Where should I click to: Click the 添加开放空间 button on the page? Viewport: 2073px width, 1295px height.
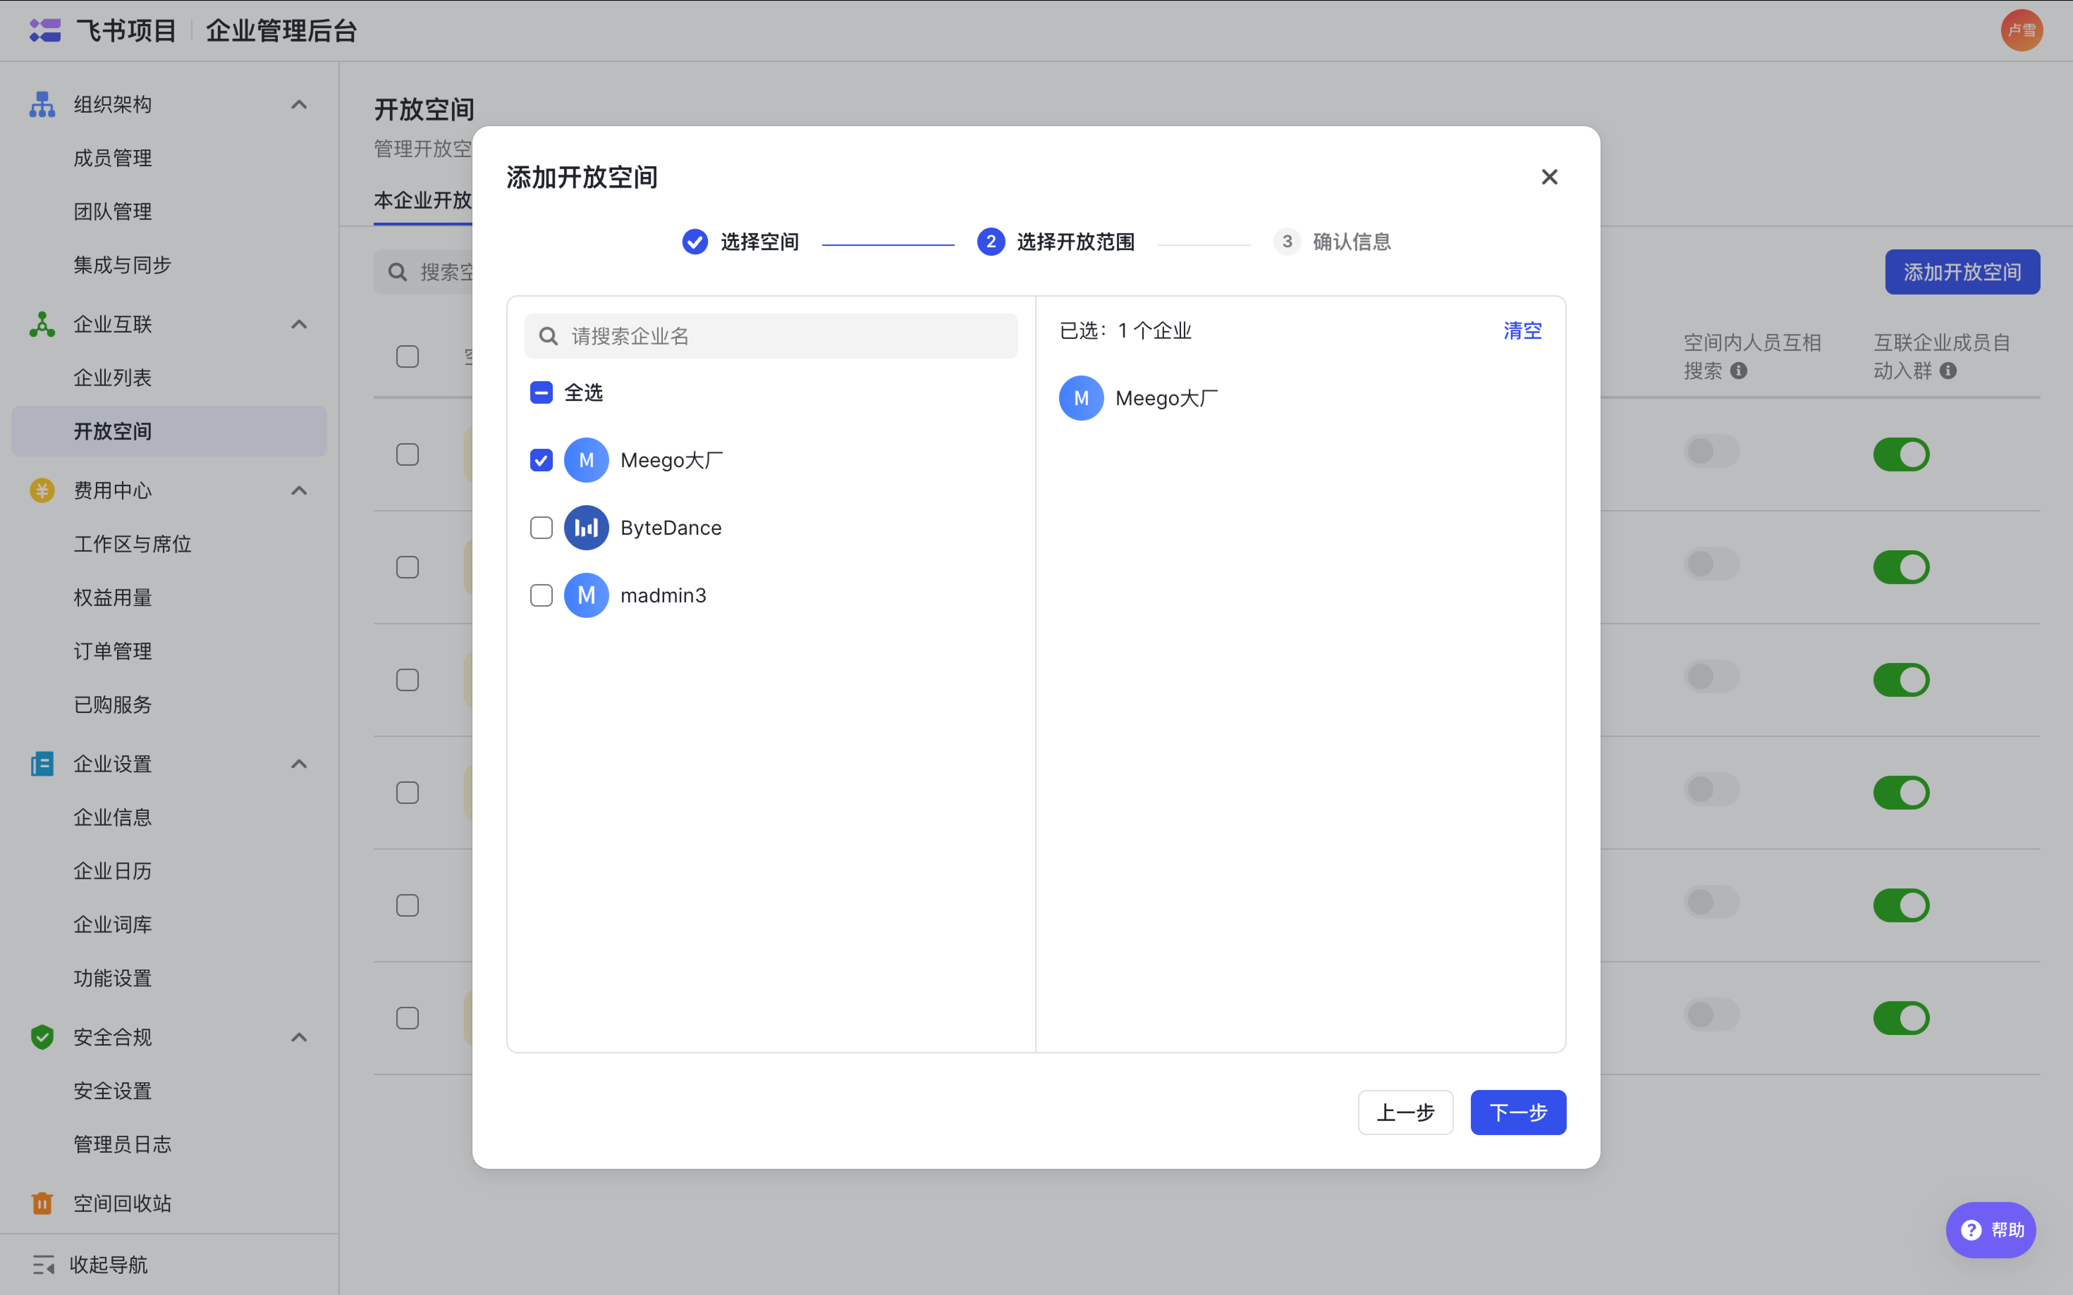point(1962,272)
